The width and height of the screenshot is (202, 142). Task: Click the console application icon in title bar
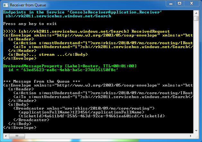(5, 5)
